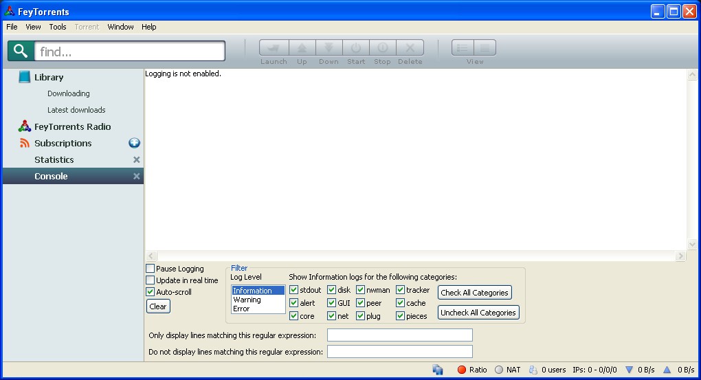Uncheck the core category
The width and height of the screenshot is (701, 380).
[293, 316]
